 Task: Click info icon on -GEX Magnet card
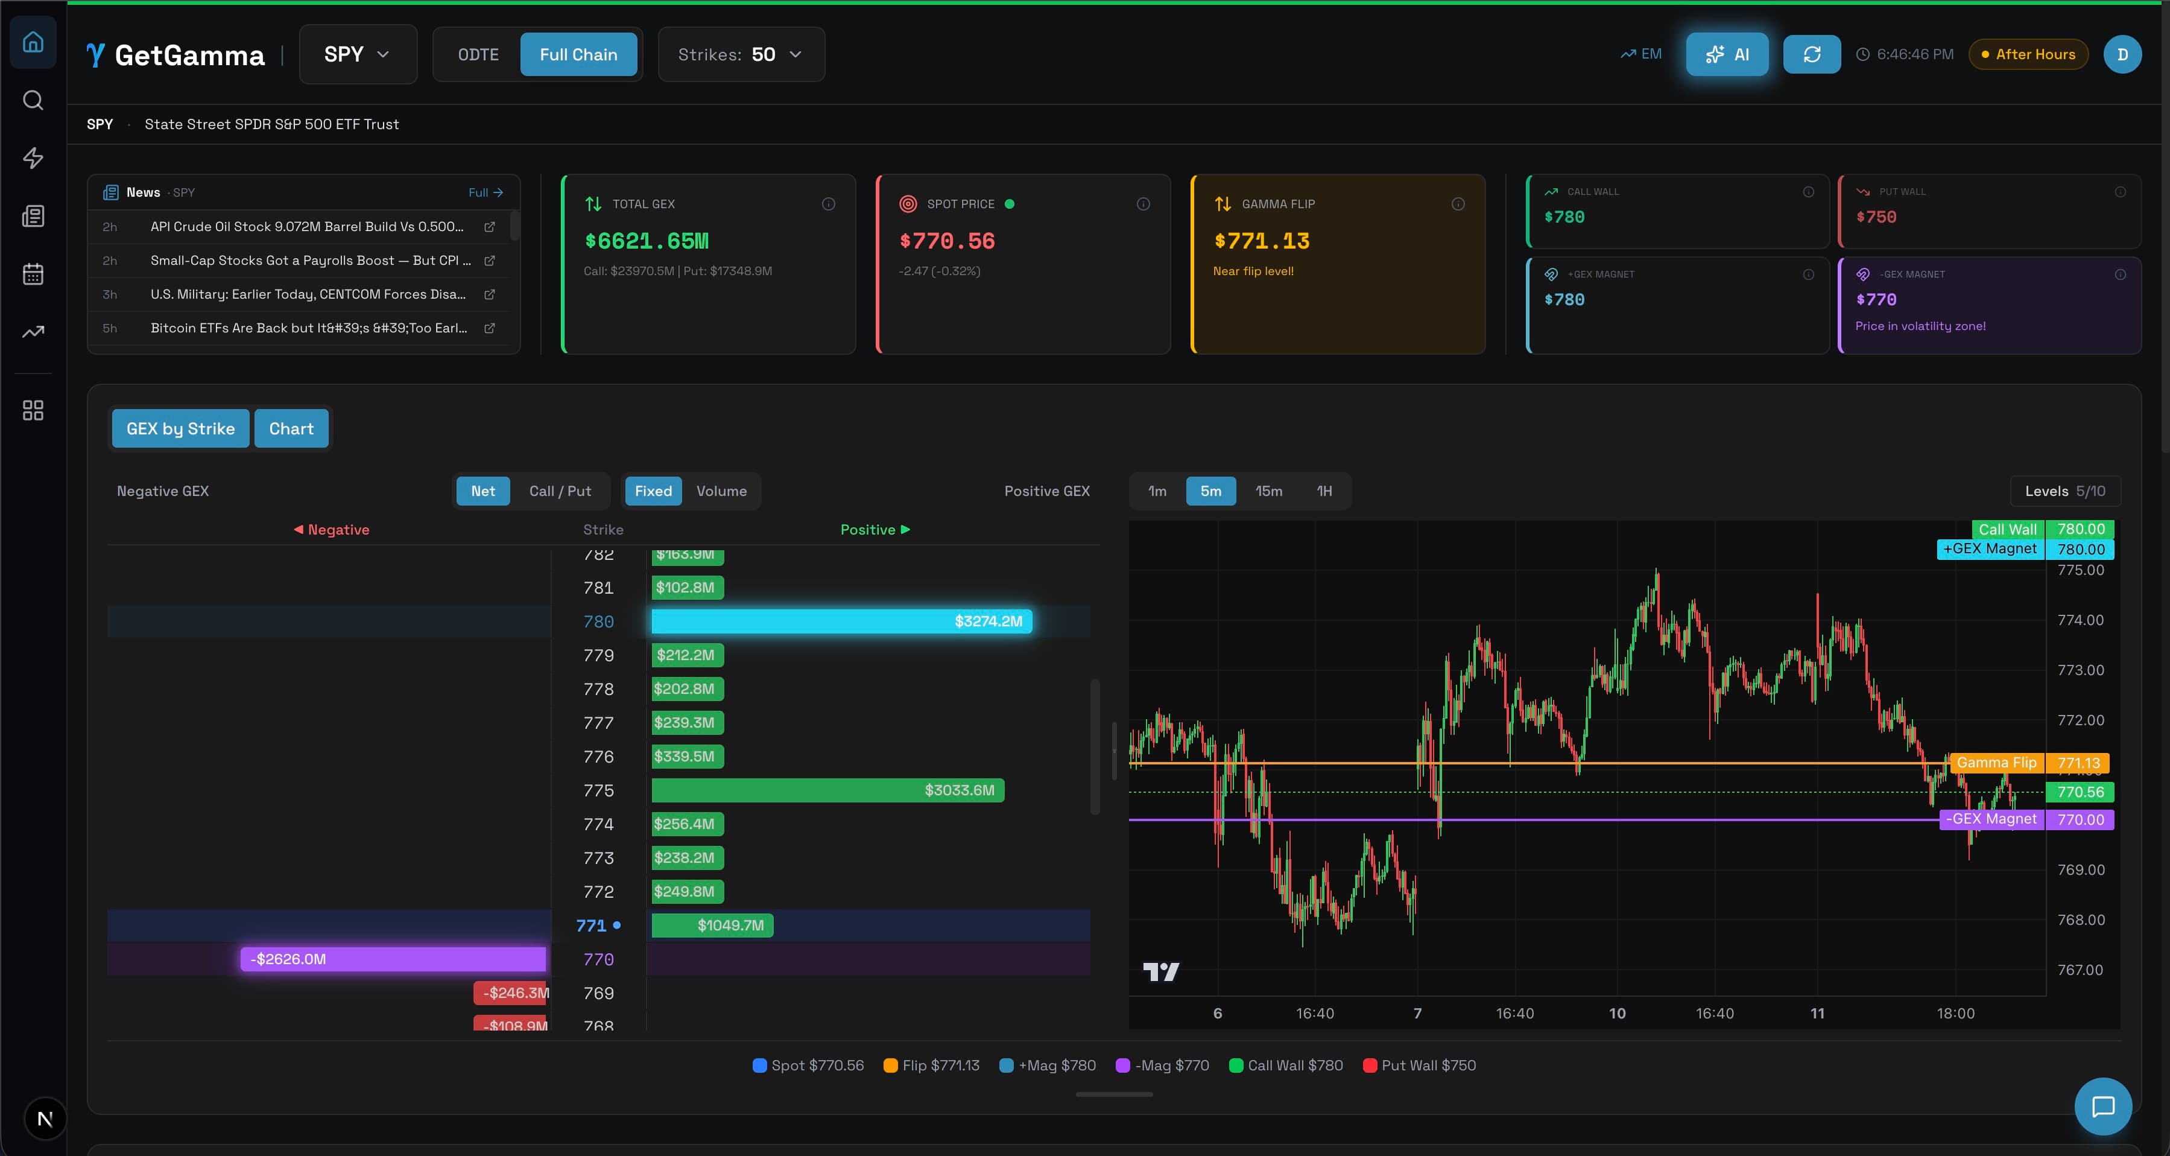(2119, 275)
